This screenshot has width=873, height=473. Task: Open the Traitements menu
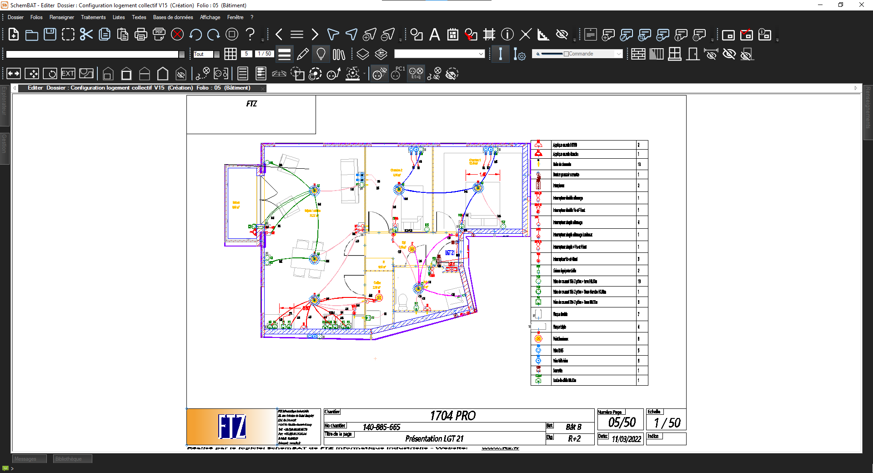point(93,17)
